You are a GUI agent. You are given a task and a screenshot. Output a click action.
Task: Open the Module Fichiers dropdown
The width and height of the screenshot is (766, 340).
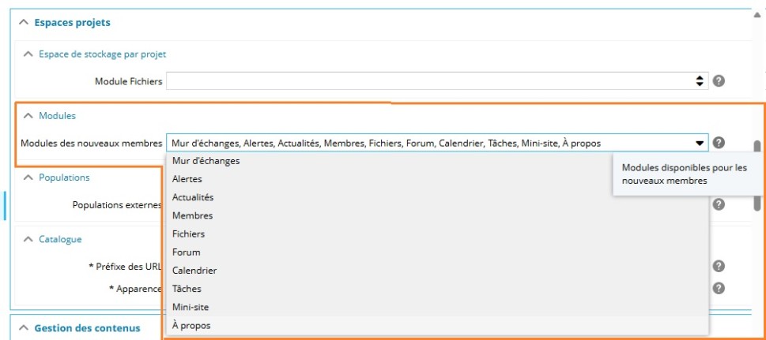coord(699,80)
